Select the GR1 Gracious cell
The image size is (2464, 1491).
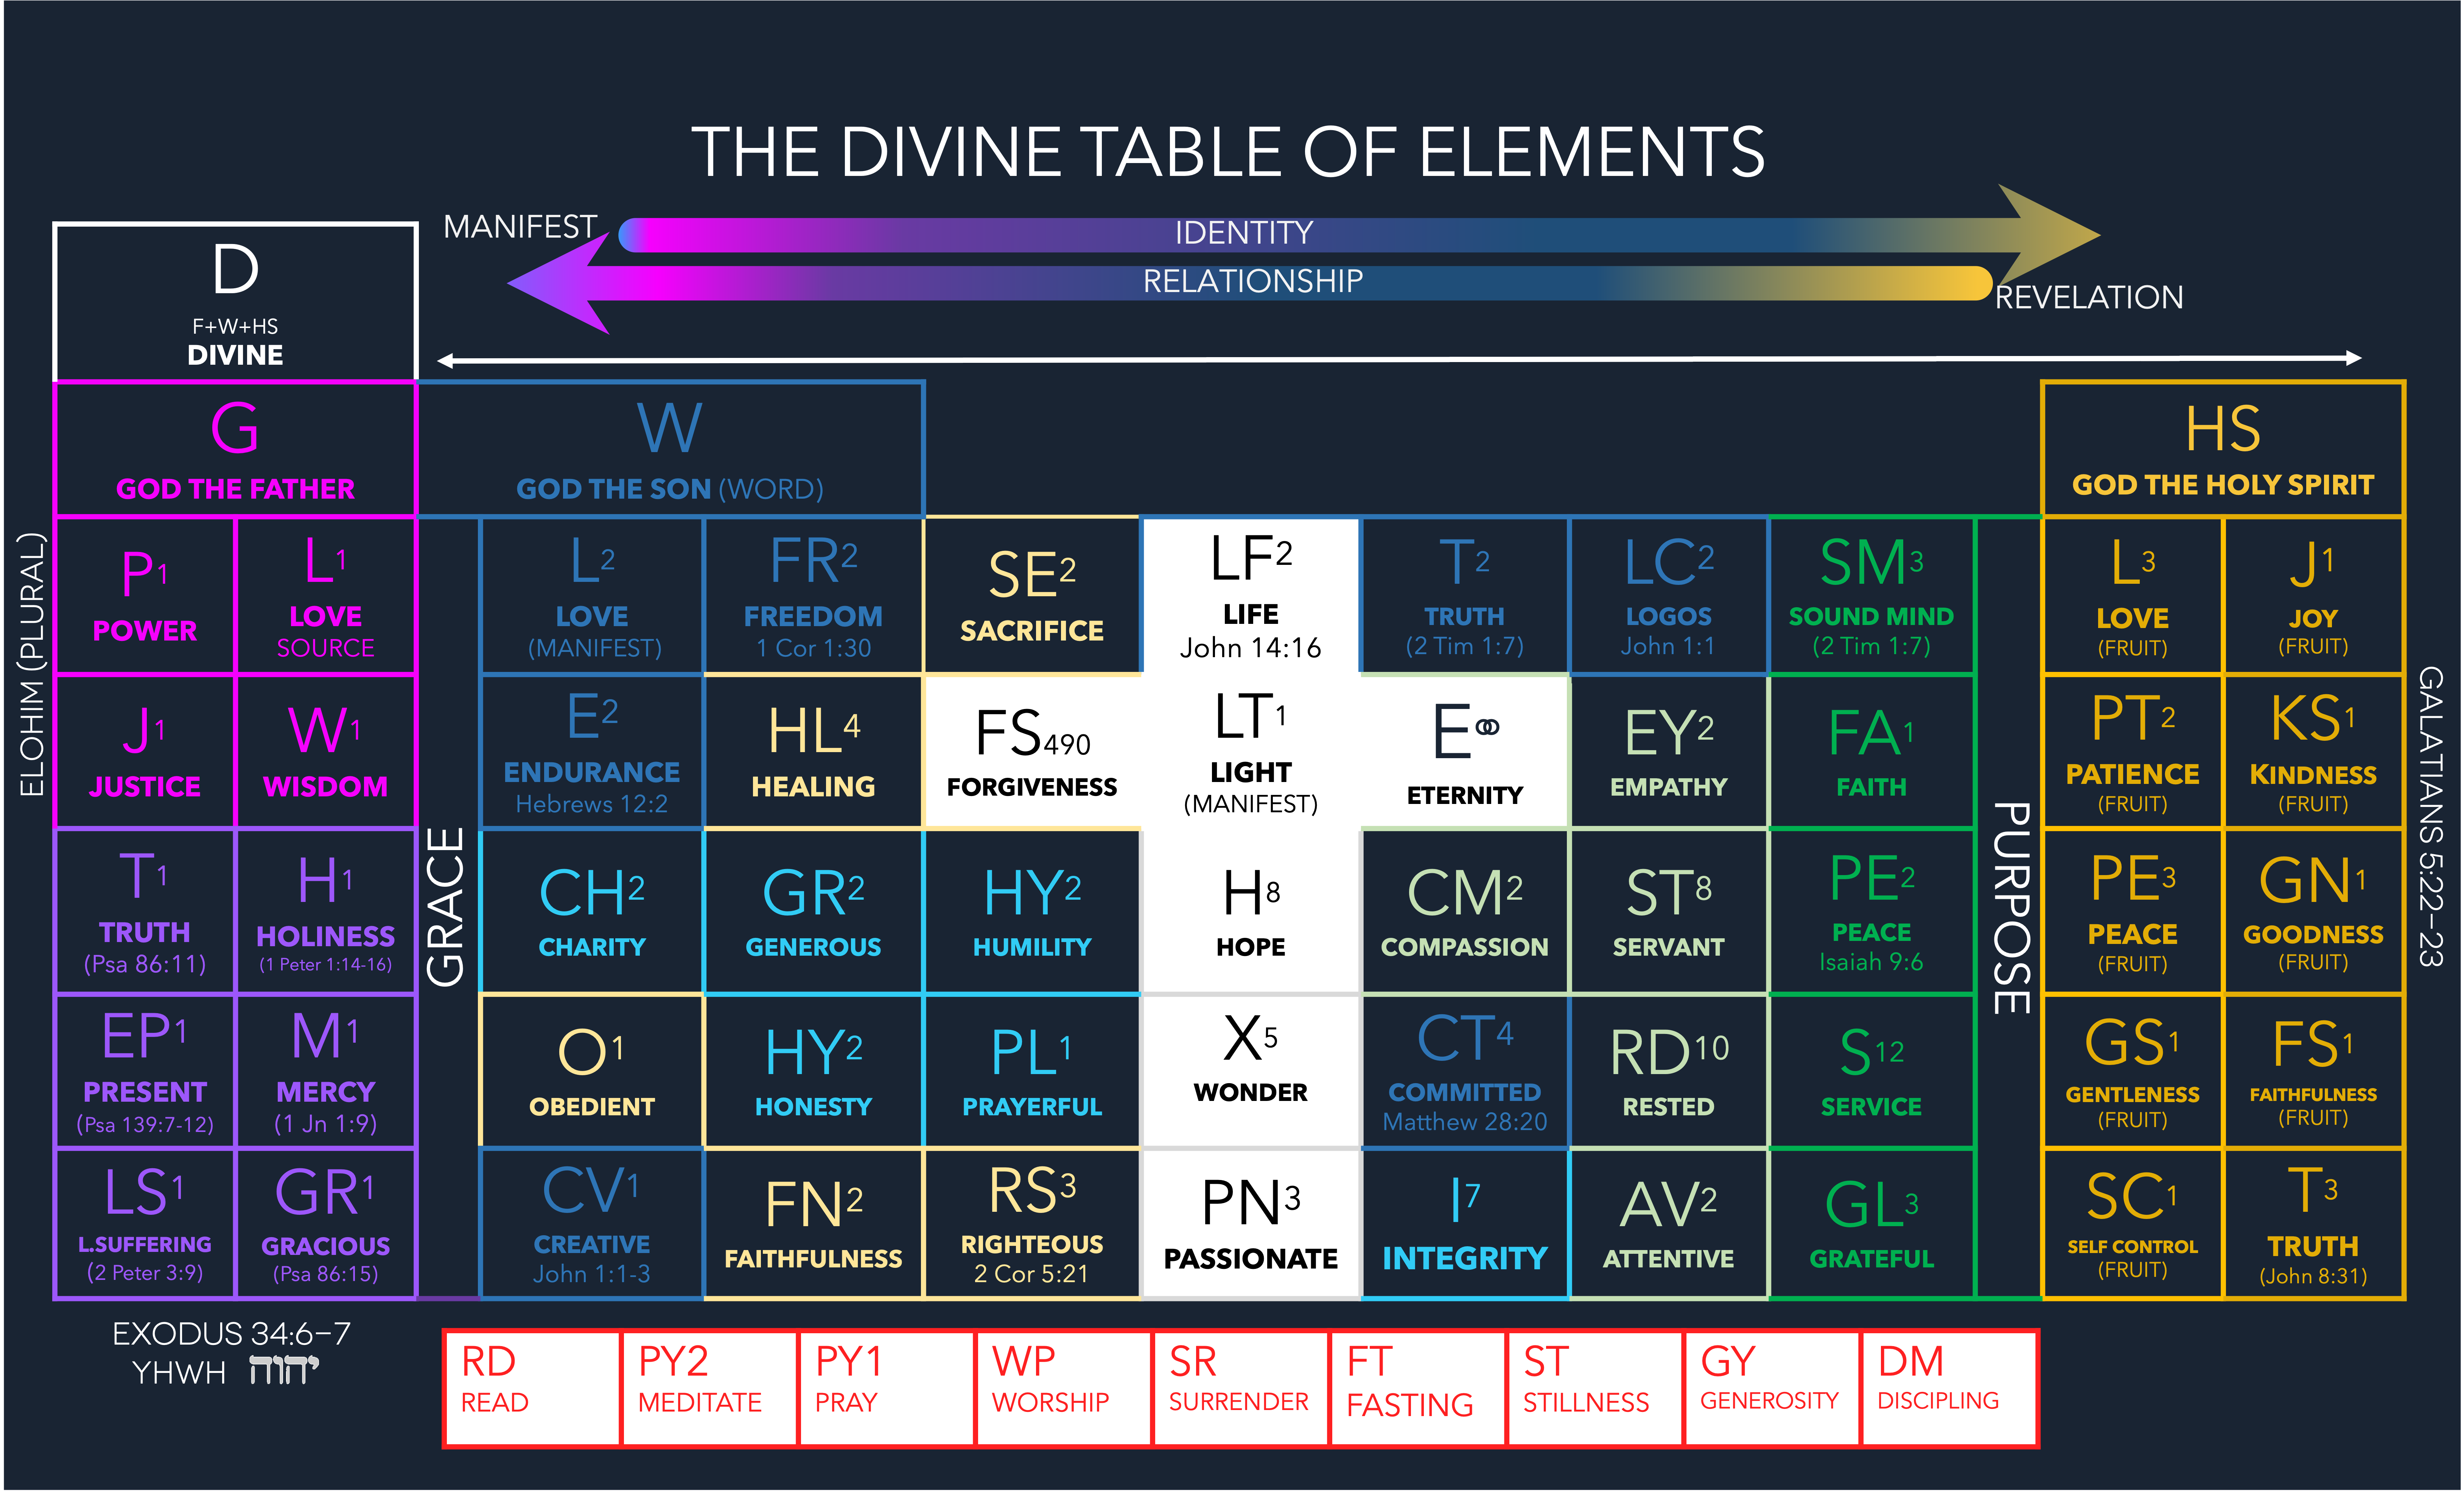(326, 1223)
